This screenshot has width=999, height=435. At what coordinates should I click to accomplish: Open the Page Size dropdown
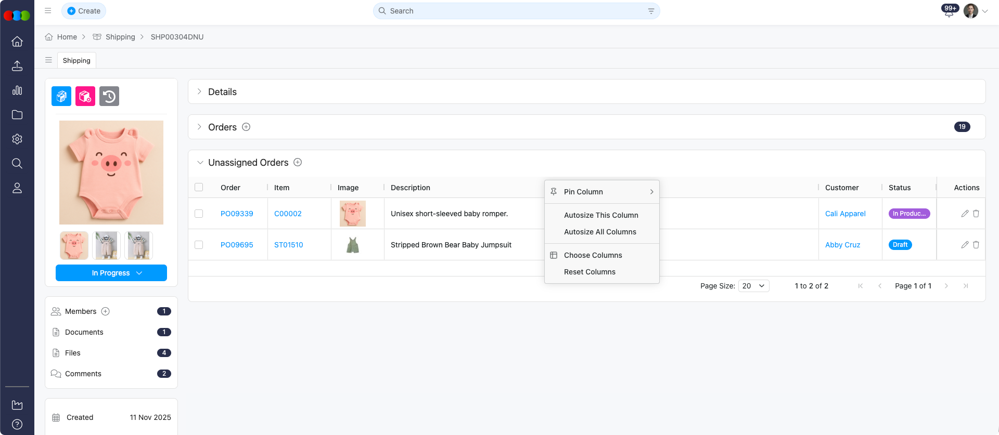pos(753,286)
